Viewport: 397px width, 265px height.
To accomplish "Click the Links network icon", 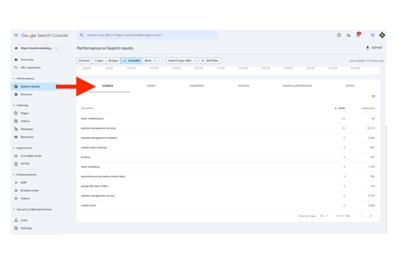I will [x=16, y=220].
